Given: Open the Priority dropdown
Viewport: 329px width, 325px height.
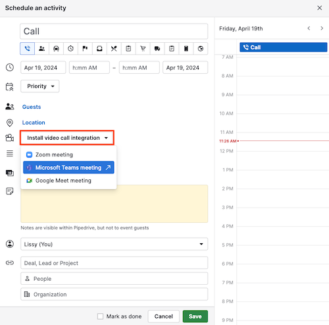Looking at the screenshot, I should [40, 86].
